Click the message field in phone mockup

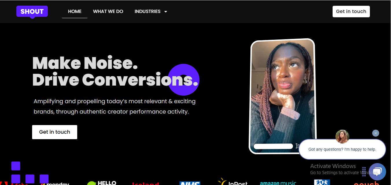[x=273, y=146]
